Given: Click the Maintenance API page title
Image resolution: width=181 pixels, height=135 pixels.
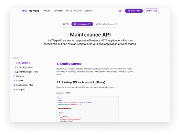Looking at the screenshot, I should coord(90,35).
